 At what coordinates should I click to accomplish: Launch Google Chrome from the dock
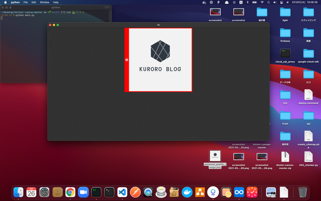point(70,192)
